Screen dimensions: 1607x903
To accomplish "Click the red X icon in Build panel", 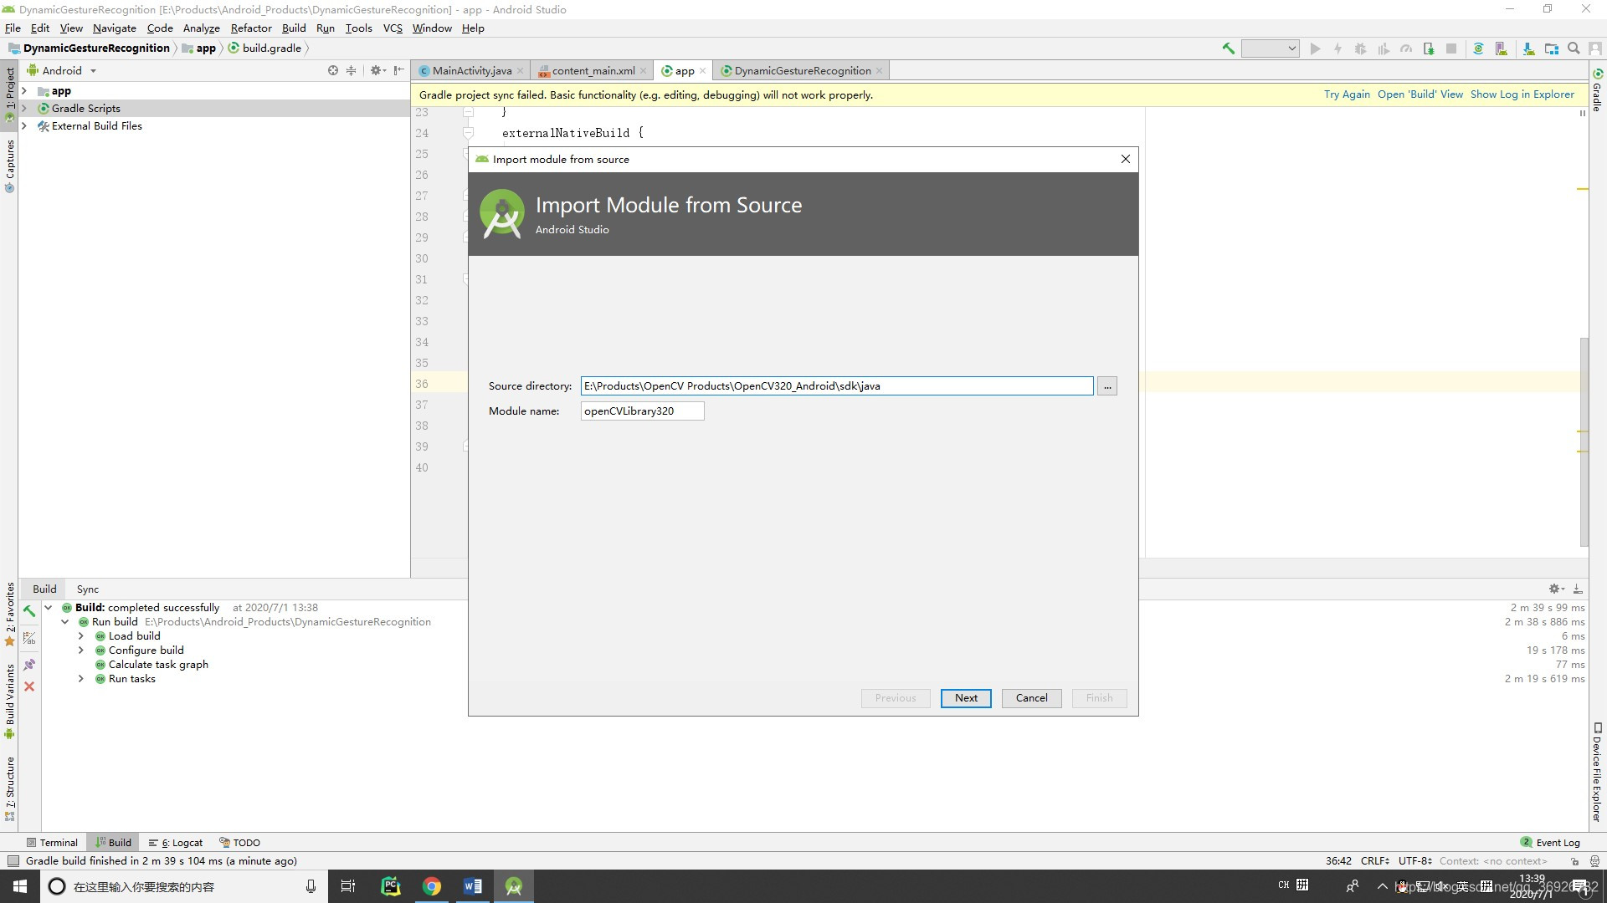I will pyautogui.click(x=29, y=686).
